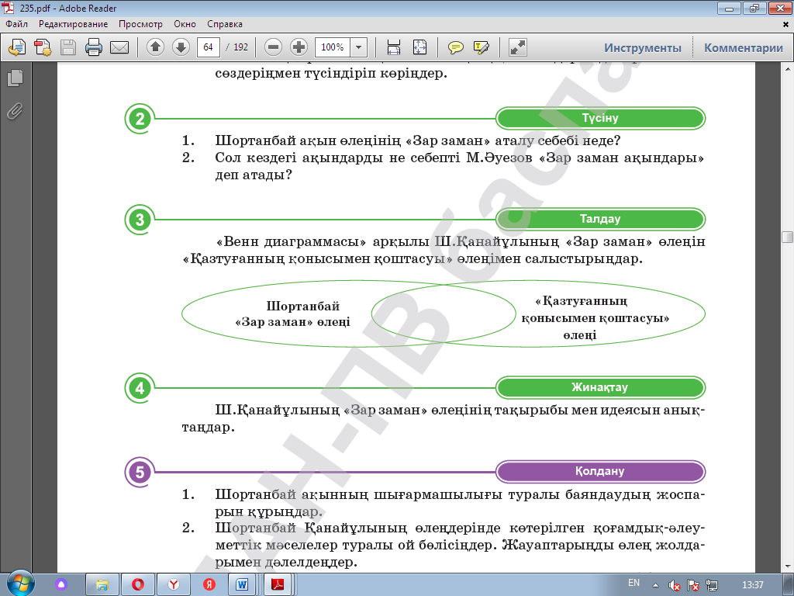Open the Комментарии pane
Viewport: 794px width, 596px height.
(744, 47)
